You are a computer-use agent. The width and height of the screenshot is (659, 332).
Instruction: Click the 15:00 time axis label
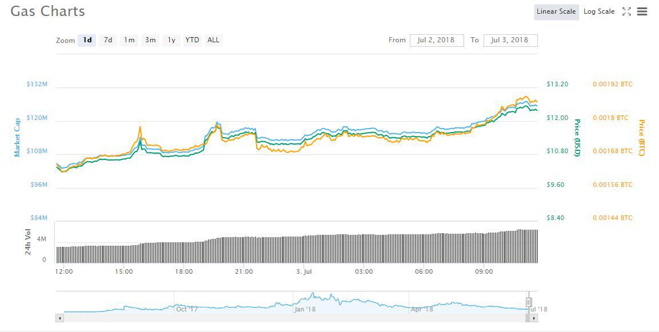[123, 271]
